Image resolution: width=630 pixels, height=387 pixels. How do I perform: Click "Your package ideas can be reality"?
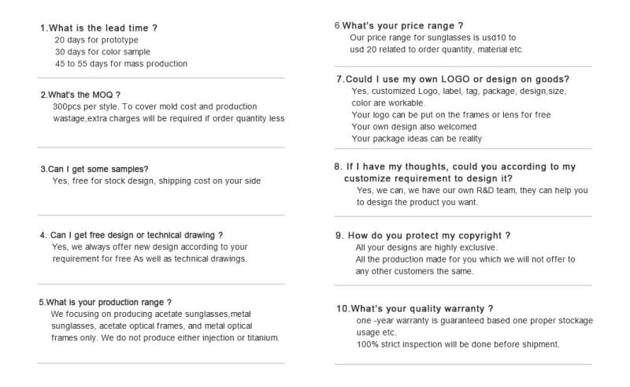coord(417,139)
